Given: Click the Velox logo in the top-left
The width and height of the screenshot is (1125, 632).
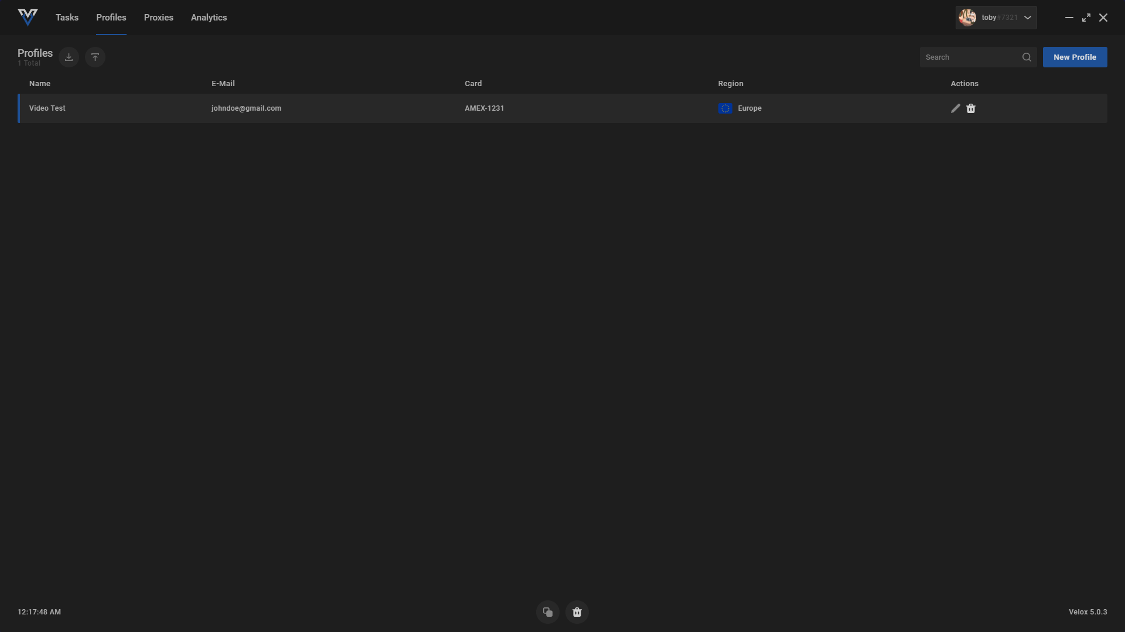Looking at the screenshot, I should coord(28,17).
